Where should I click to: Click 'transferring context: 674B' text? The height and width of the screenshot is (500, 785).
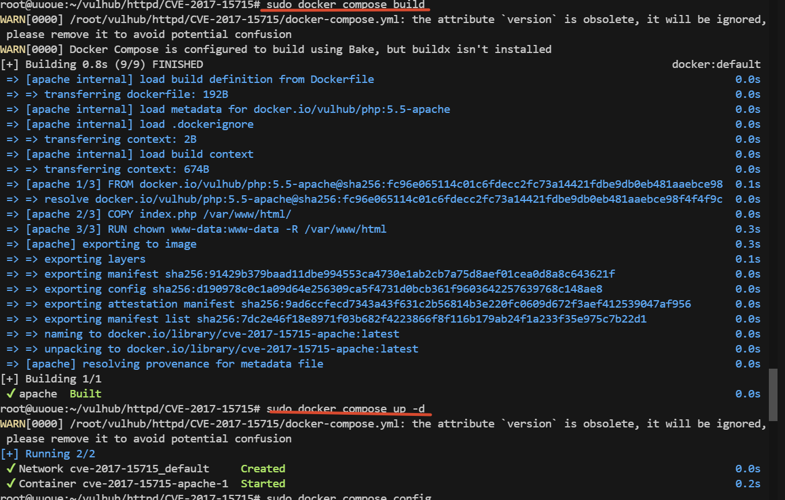(x=127, y=169)
